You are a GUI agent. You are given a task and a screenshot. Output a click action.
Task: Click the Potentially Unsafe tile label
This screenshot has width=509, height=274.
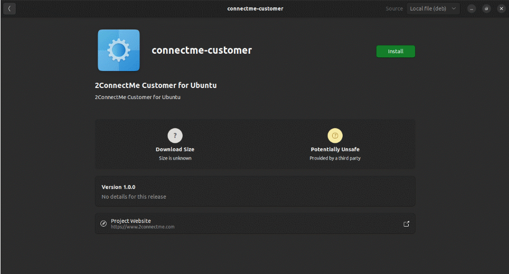point(335,149)
